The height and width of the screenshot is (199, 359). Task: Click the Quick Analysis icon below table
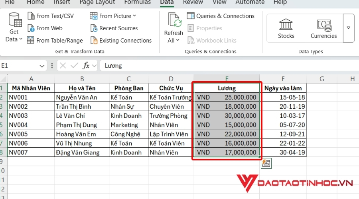pos(266,163)
